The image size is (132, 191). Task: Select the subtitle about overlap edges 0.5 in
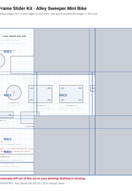click(49, 14)
